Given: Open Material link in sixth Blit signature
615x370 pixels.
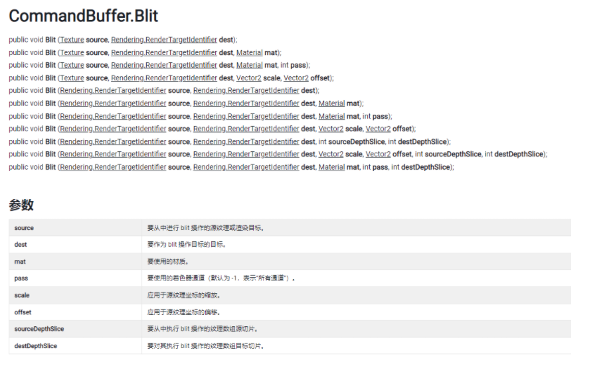Looking at the screenshot, I should (331, 103).
